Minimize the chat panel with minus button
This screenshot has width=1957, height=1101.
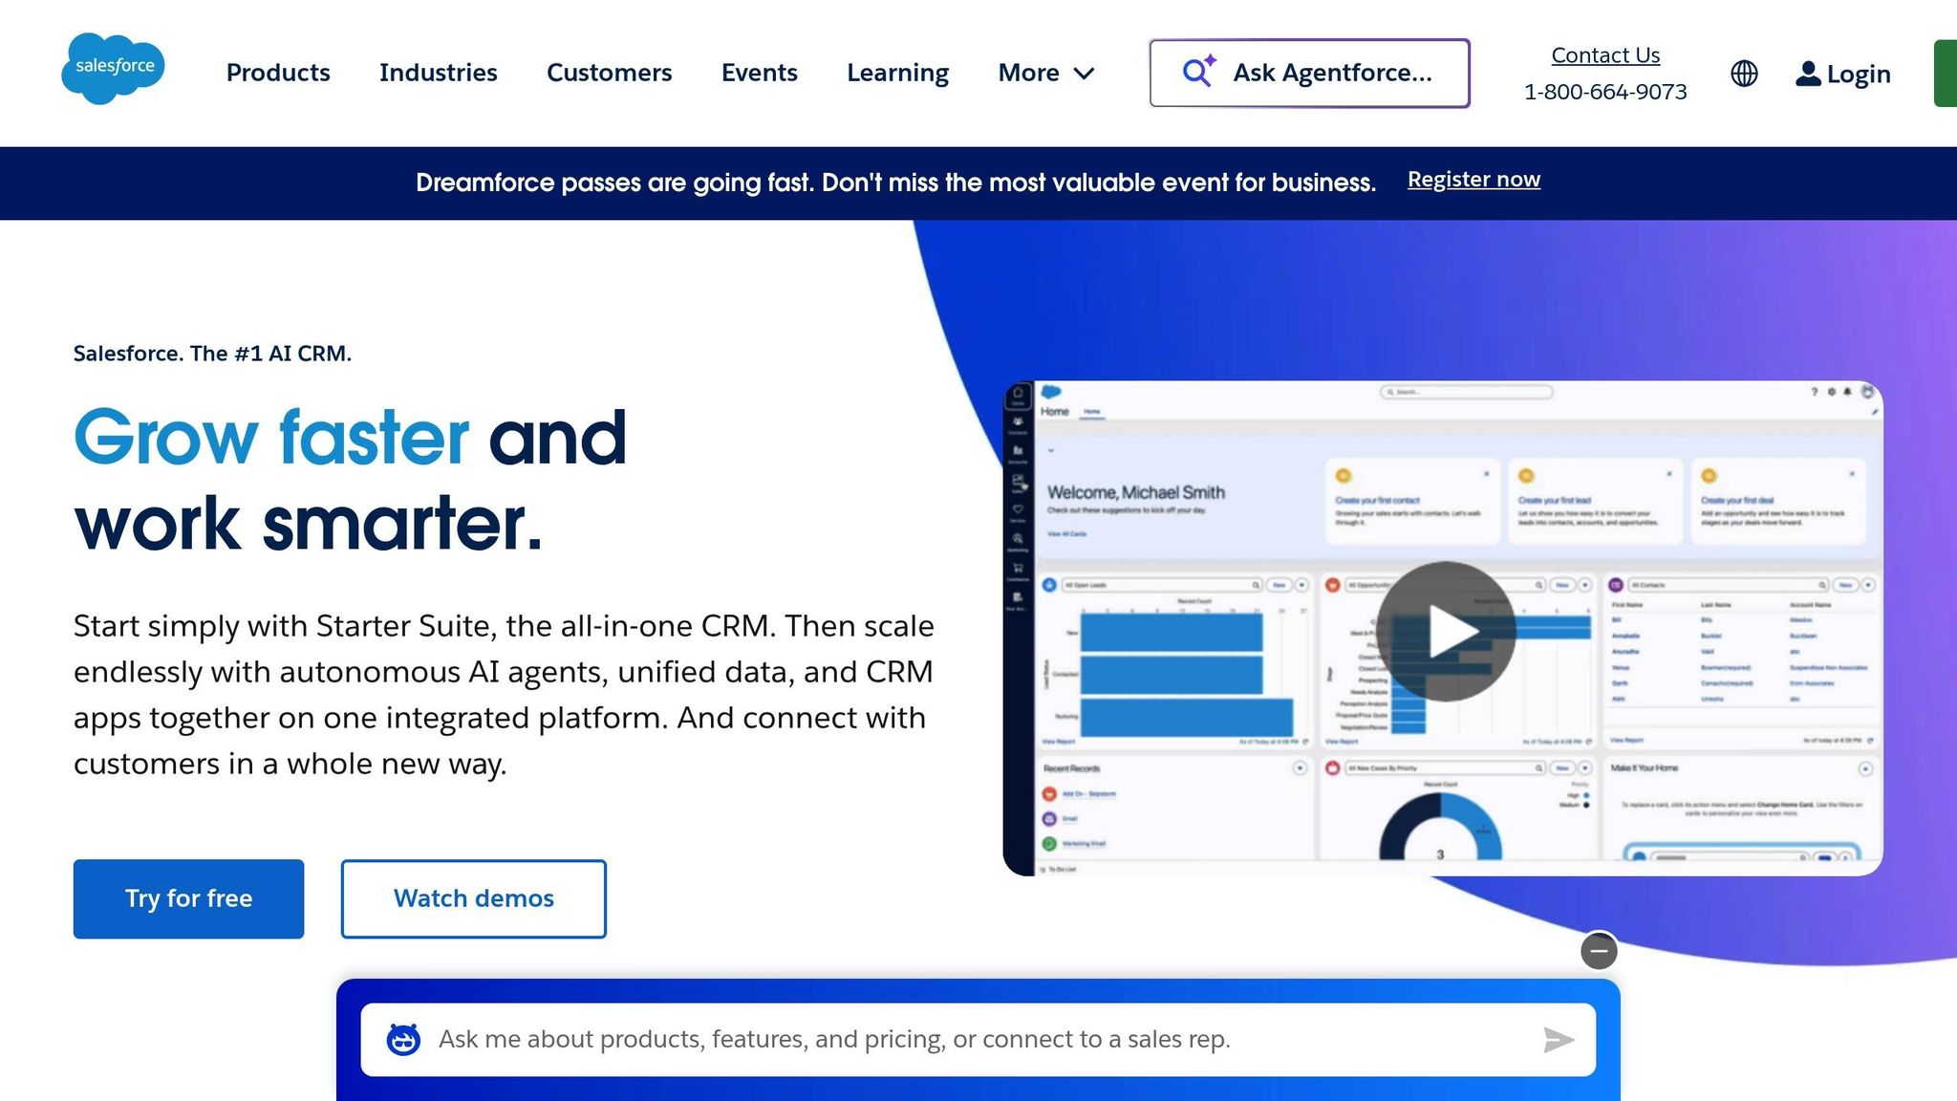(1599, 951)
